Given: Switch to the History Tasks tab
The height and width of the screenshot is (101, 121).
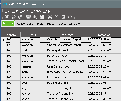Looking at the screenshot, I should click(46, 24).
